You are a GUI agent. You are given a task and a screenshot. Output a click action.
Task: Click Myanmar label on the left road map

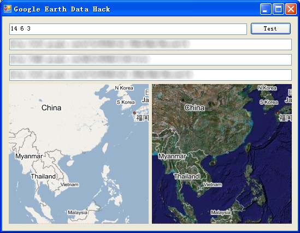pyautogui.click(x=29, y=156)
